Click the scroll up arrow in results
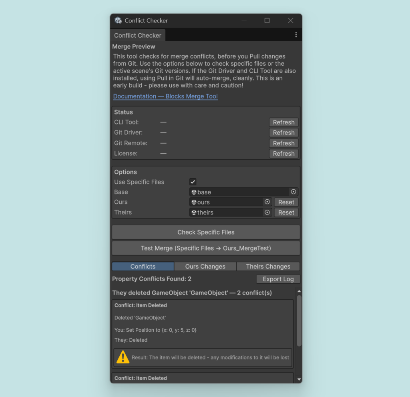The width and height of the screenshot is (410, 397). [x=299, y=291]
